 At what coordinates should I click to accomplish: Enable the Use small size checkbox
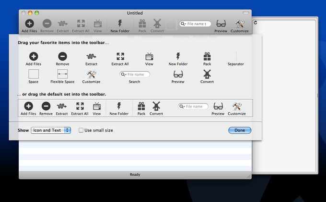(x=81, y=130)
